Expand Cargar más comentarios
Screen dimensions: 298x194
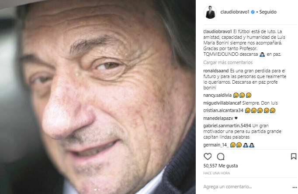click(x=228, y=62)
